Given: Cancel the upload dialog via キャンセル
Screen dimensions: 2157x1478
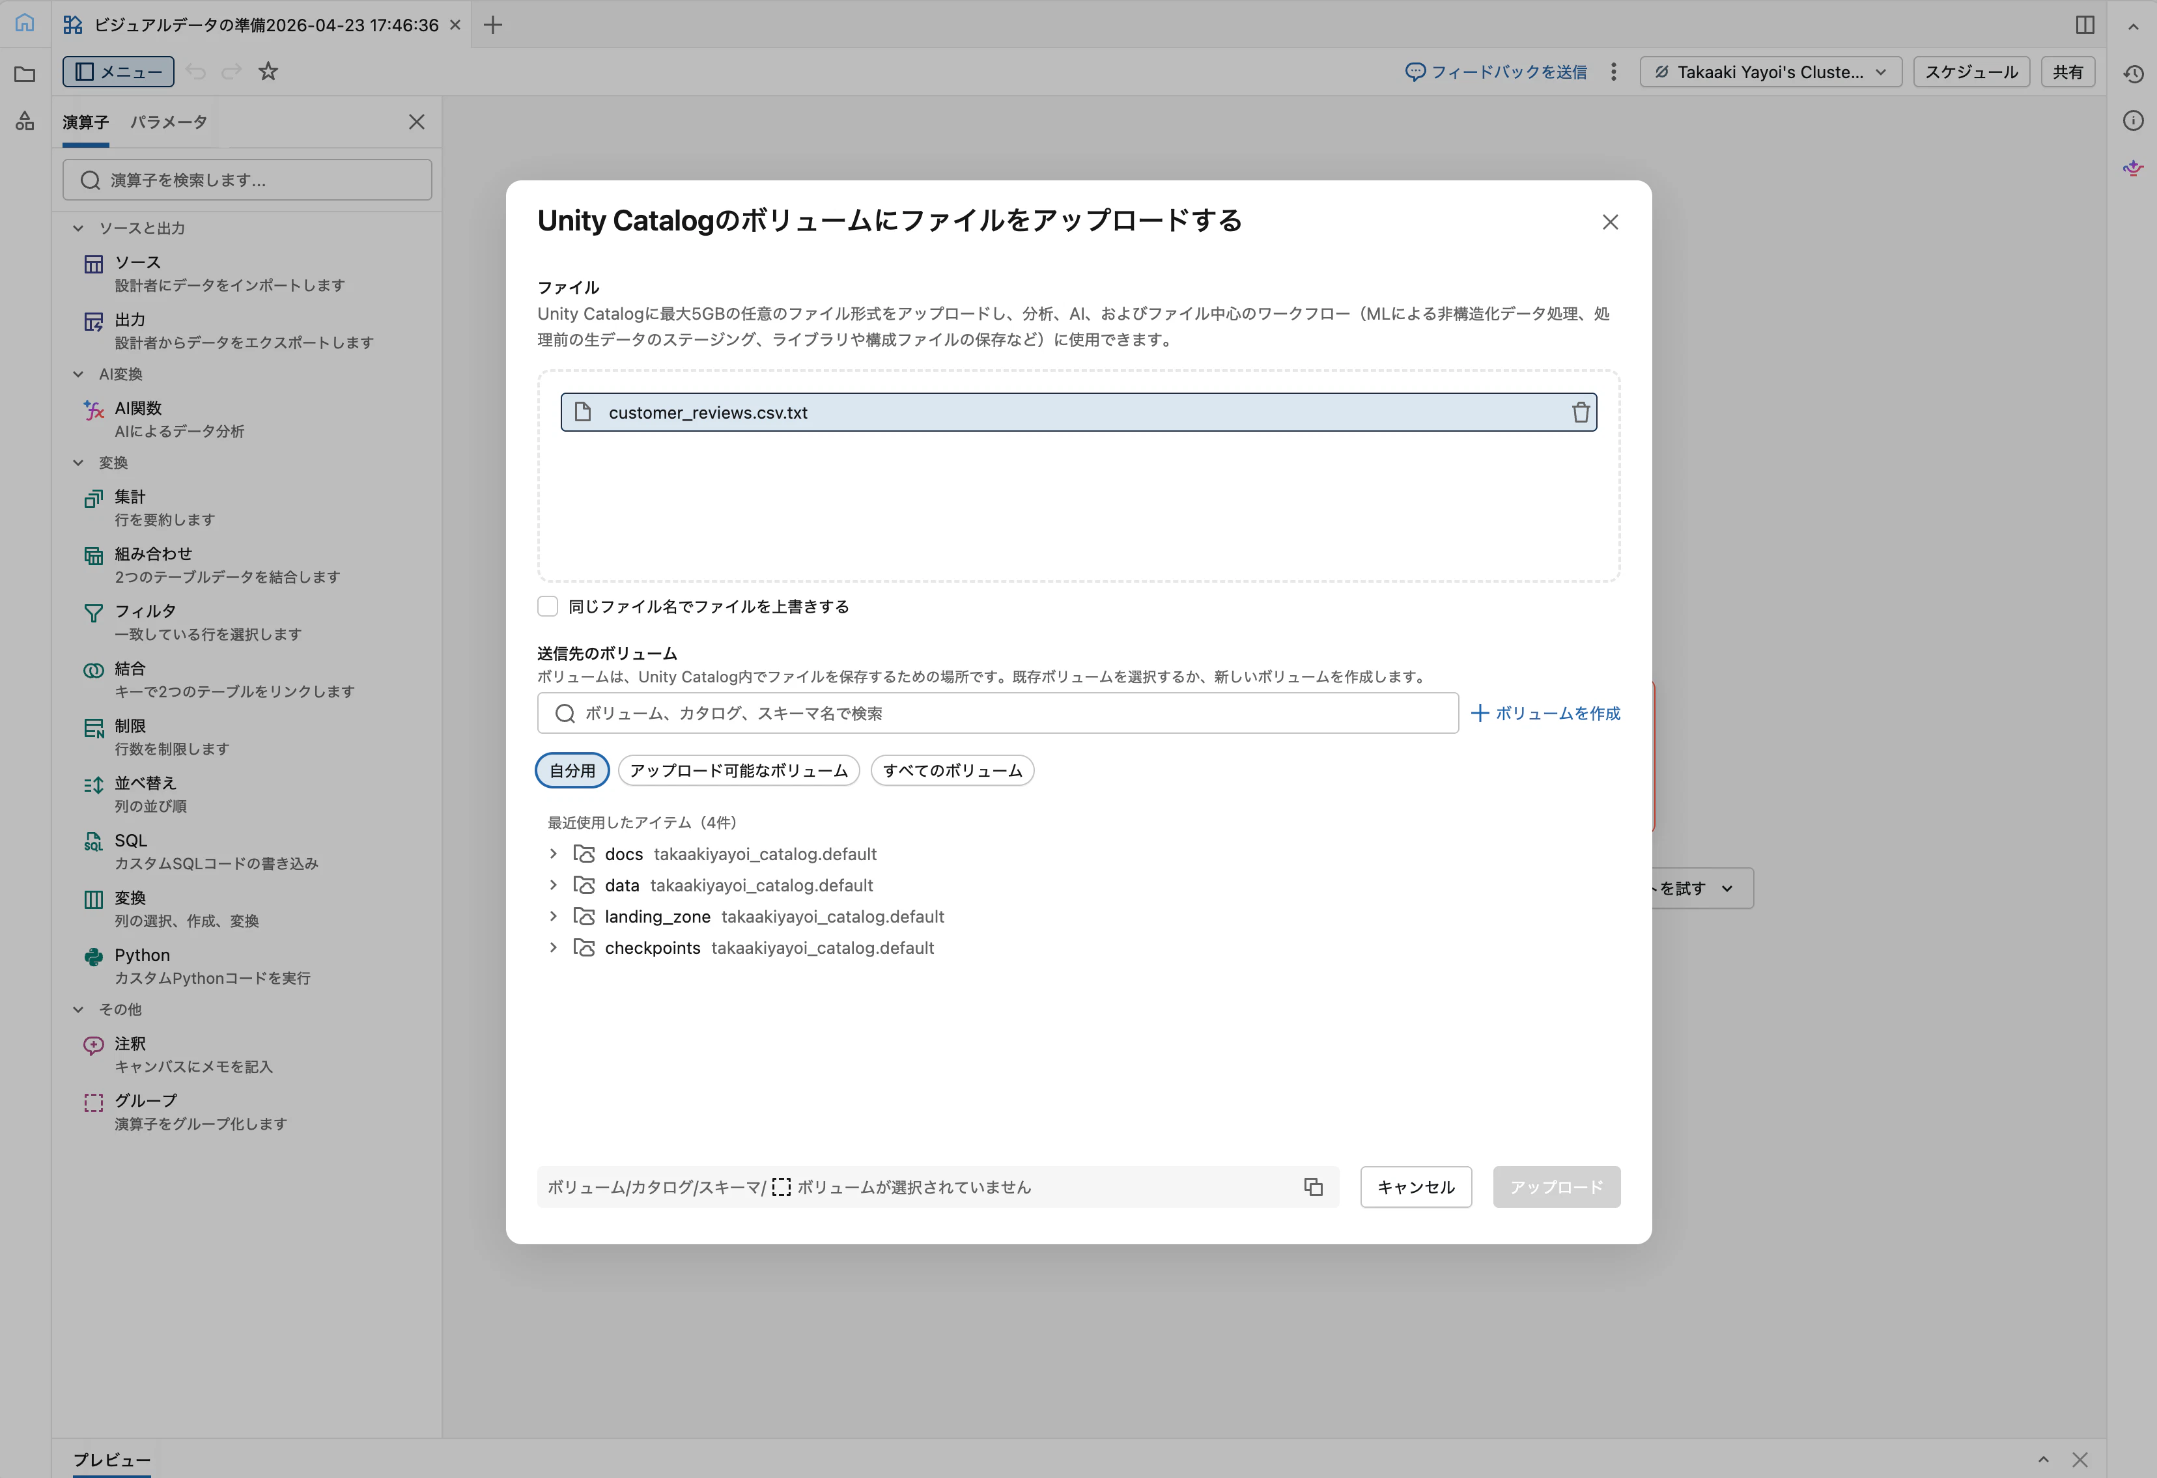Looking at the screenshot, I should click(1415, 1187).
